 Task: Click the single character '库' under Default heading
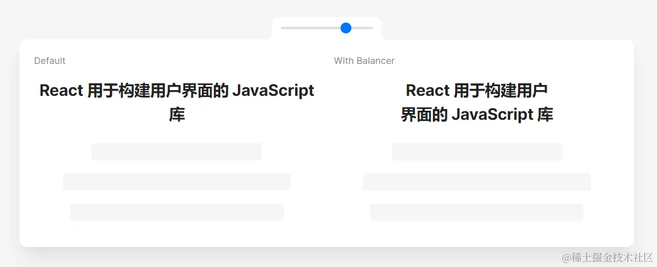click(x=177, y=115)
